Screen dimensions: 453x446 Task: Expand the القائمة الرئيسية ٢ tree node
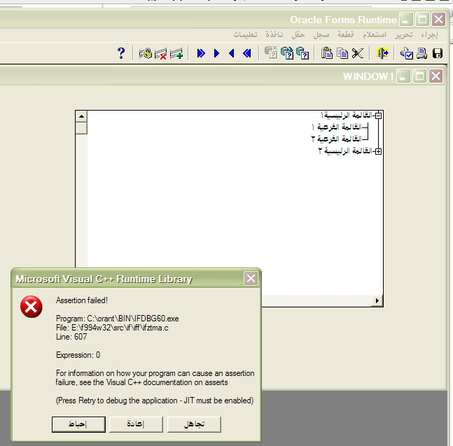[378, 151]
